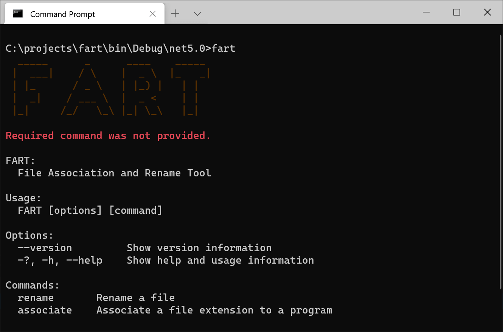Select the Command Prompt tab
The width and height of the screenshot is (503, 332).
click(85, 14)
